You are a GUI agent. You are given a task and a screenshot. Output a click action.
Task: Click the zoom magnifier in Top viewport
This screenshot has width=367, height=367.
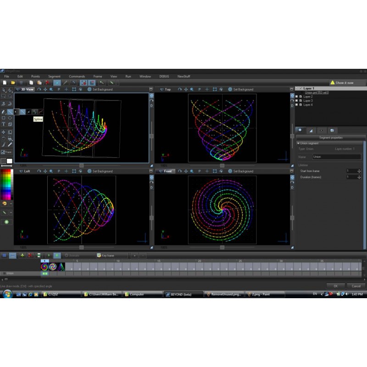tap(192, 89)
